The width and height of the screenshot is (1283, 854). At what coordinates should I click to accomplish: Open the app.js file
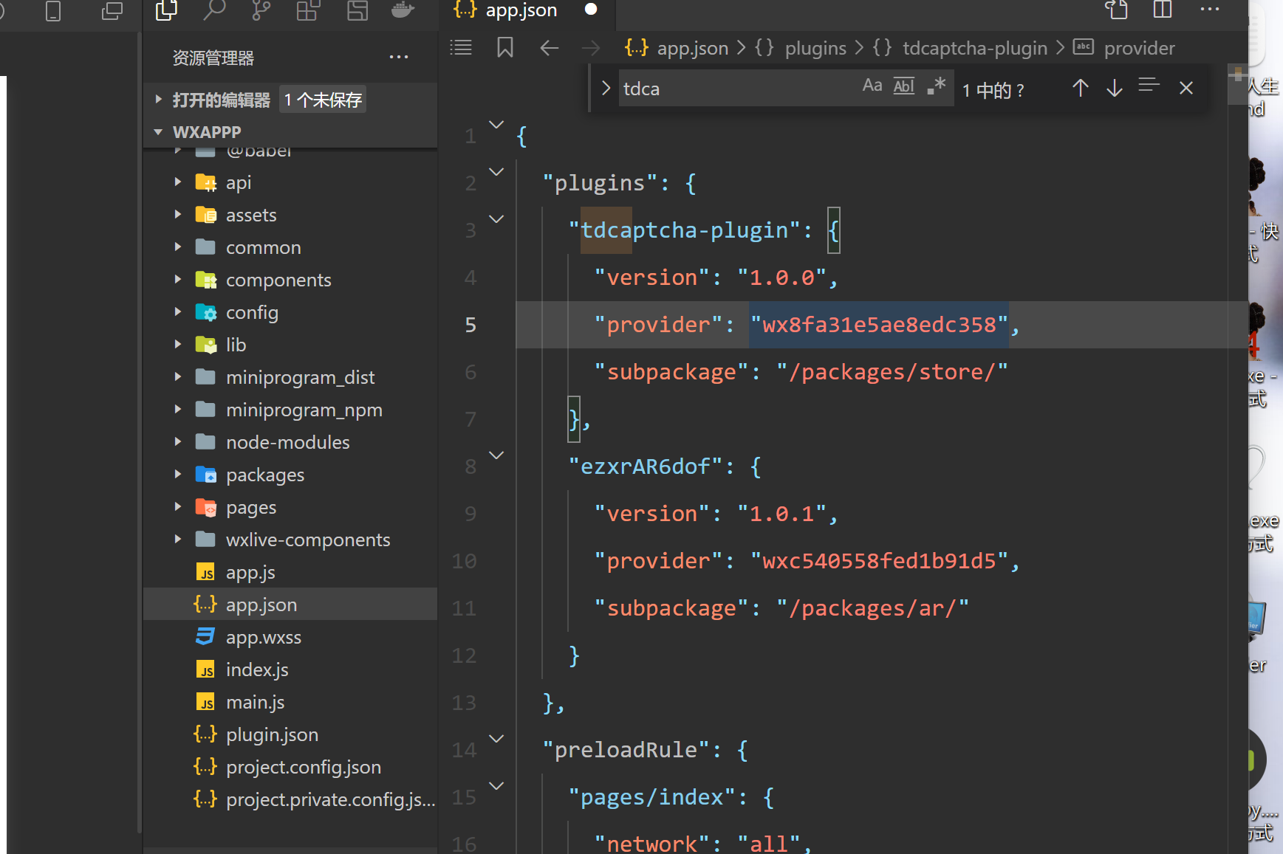point(290,572)
